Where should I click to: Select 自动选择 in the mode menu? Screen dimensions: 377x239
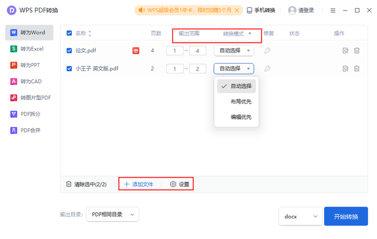(236, 86)
